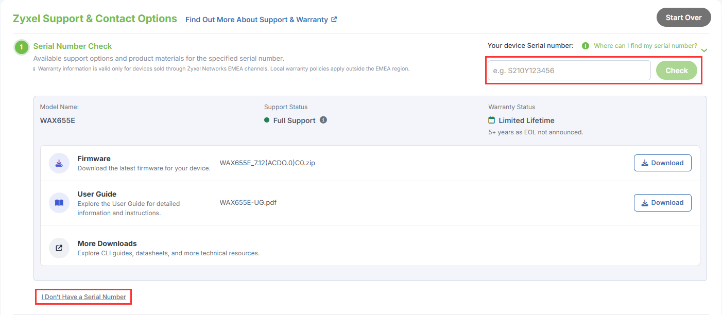Collapse section with green chevron arrow
Screen dimensions: 722x315
coord(704,50)
